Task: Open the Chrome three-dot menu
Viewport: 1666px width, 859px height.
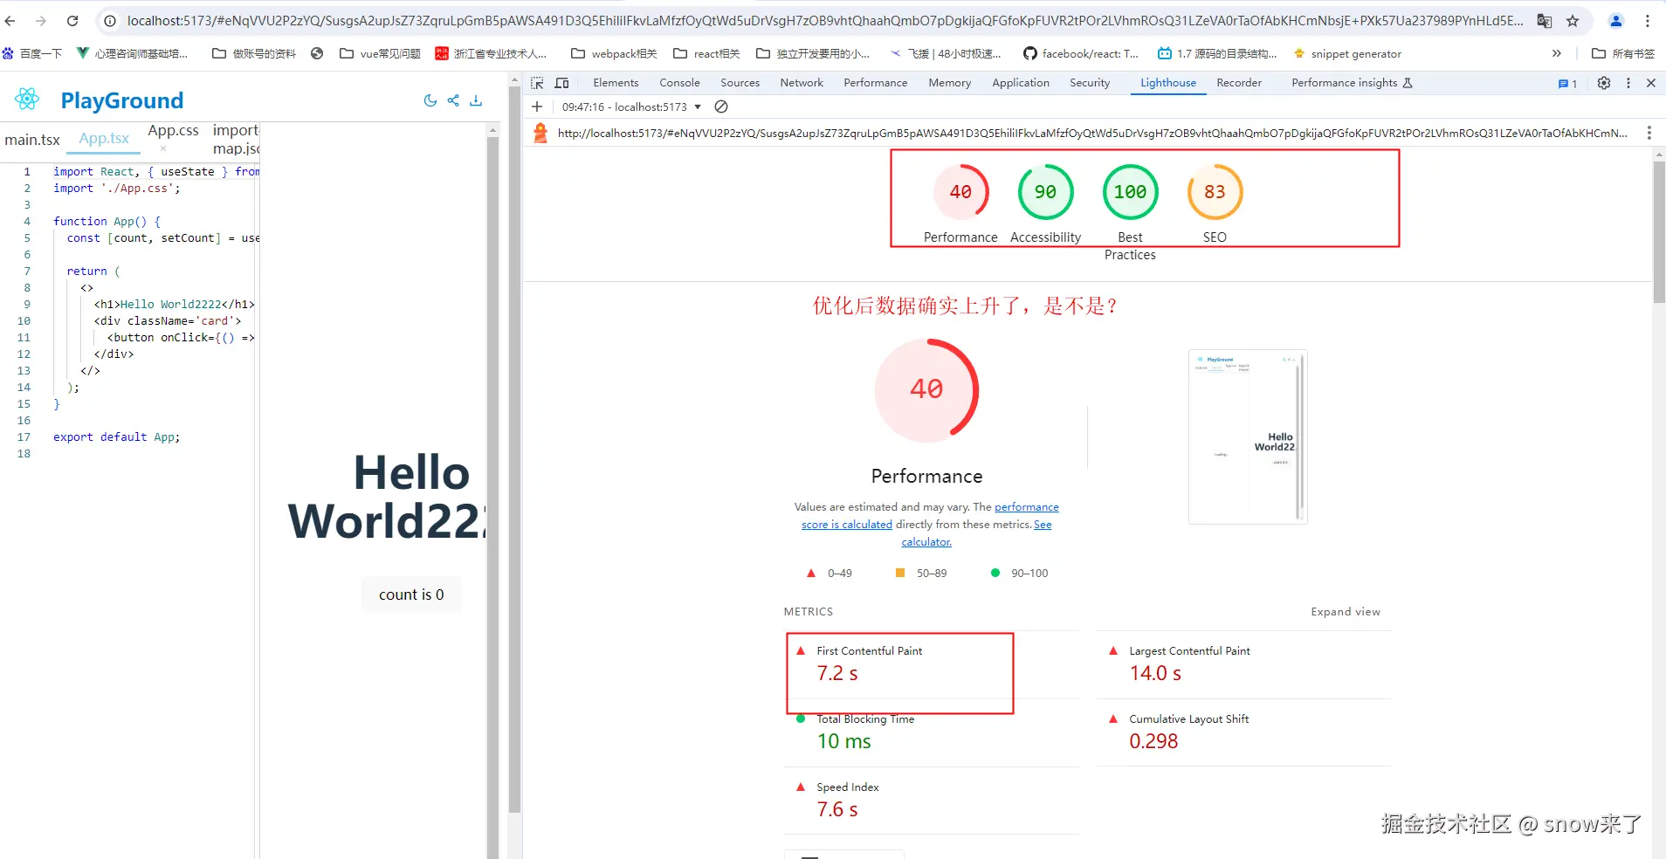Action: click(1648, 21)
